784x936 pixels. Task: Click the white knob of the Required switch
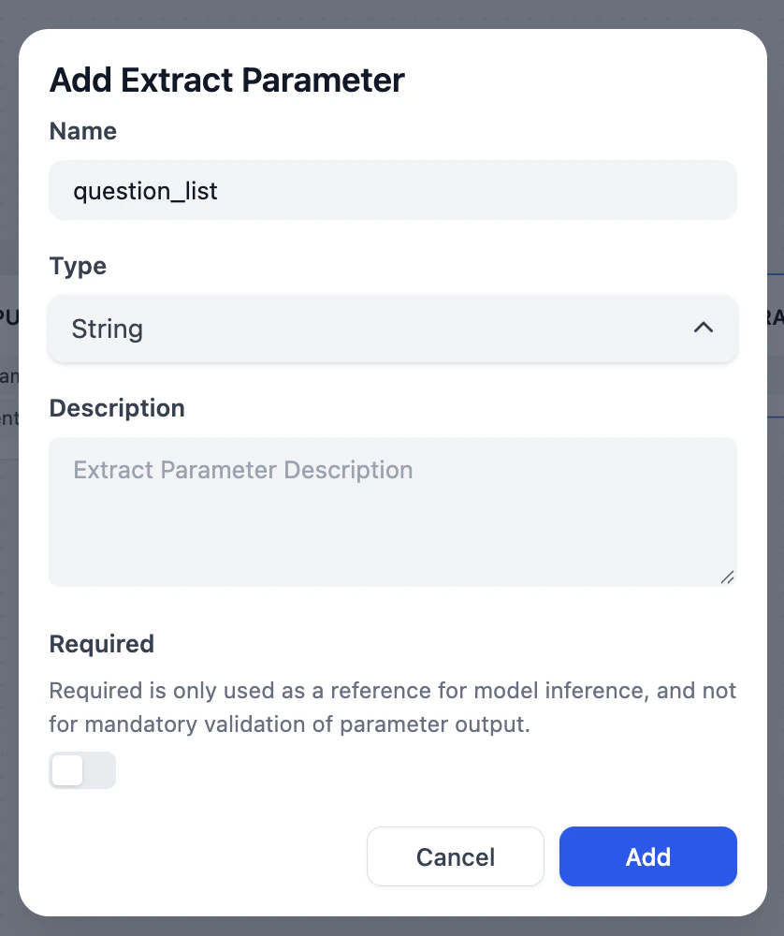(67, 770)
